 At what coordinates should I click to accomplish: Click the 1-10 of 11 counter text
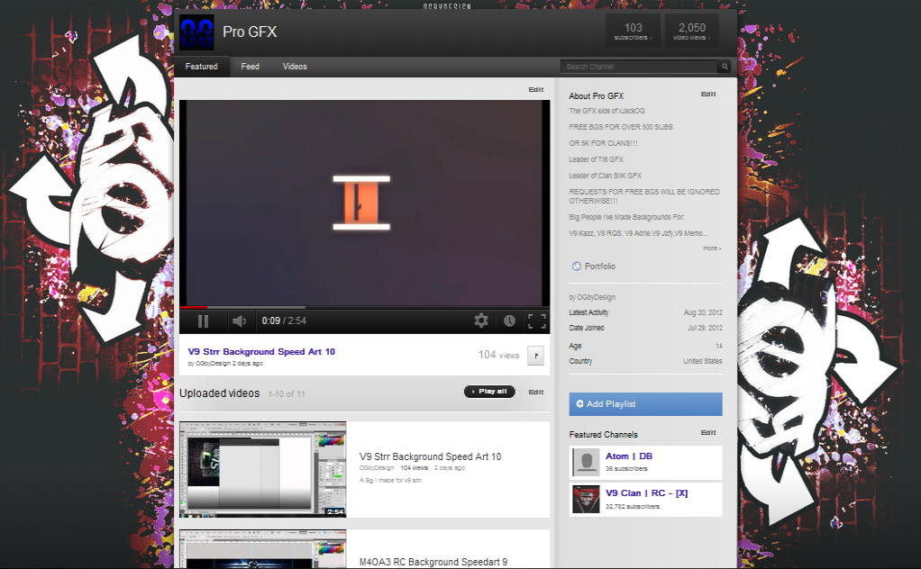(x=287, y=394)
